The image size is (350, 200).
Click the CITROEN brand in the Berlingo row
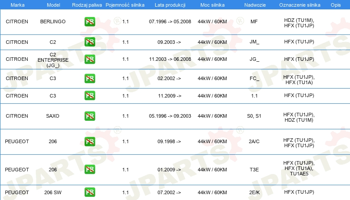coord(17,21)
